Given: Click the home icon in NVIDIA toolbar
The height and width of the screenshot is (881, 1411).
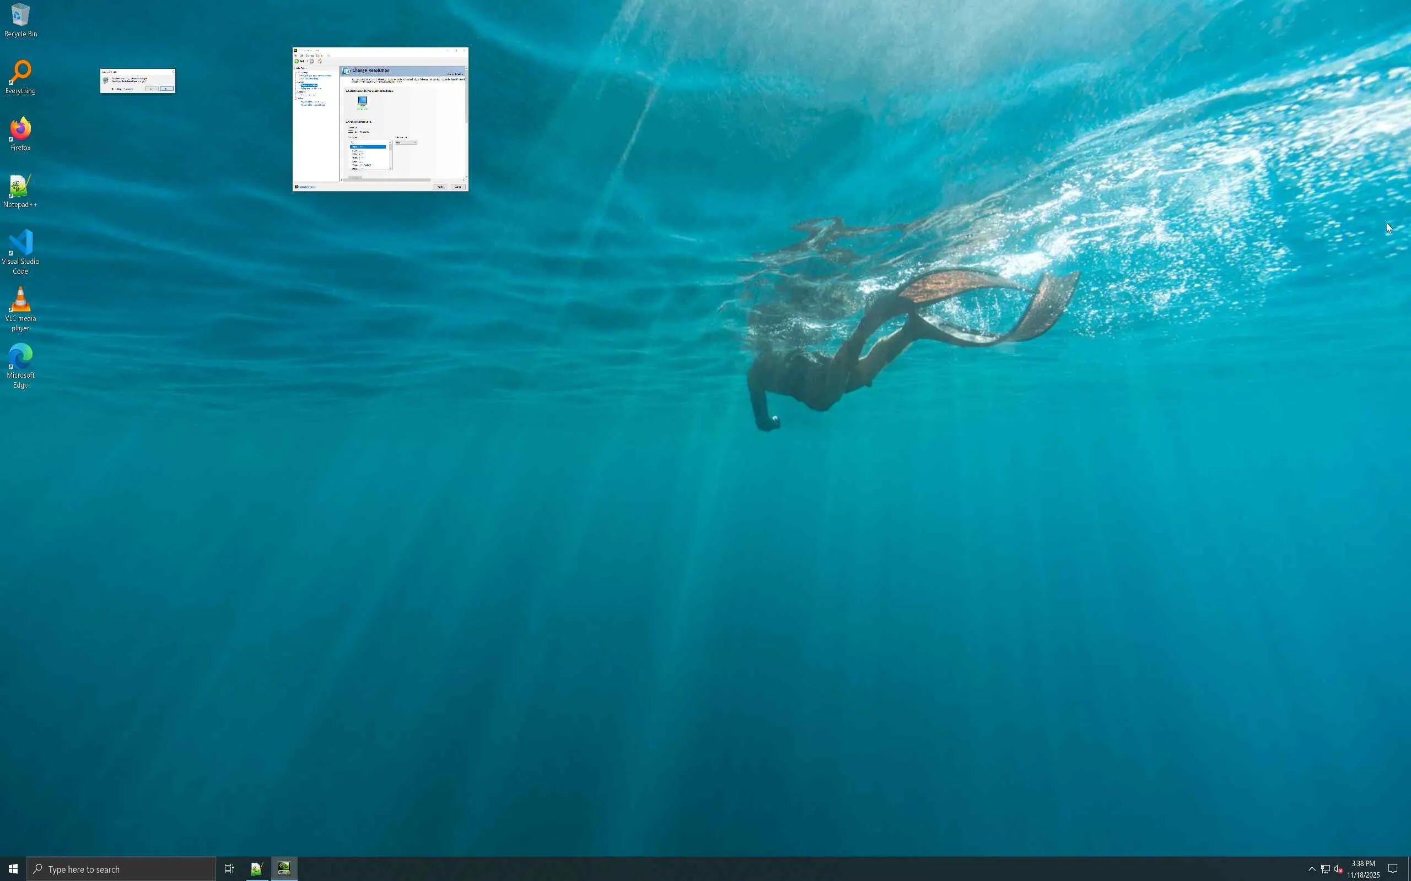Looking at the screenshot, I should (x=320, y=61).
